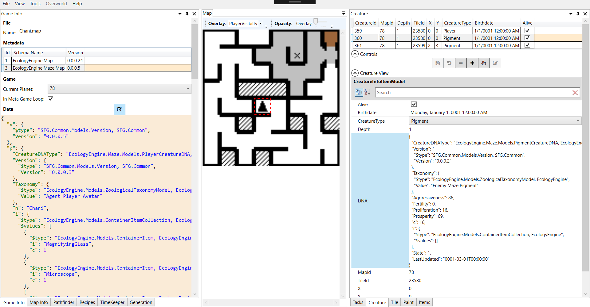Collapse the Controls section expander
The height and width of the screenshot is (307, 590).
(x=355, y=54)
